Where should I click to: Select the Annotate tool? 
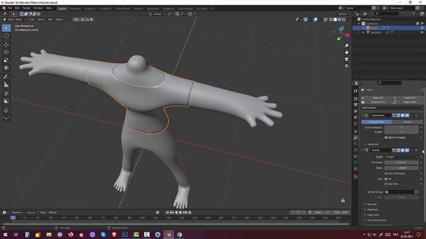pyautogui.click(x=6, y=77)
